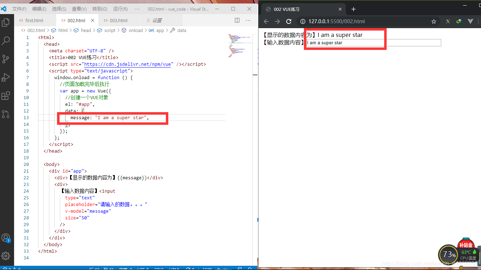Image resolution: width=481 pixels, height=270 pixels.
Task: Open the 文件(F) menu
Action: [19, 9]
